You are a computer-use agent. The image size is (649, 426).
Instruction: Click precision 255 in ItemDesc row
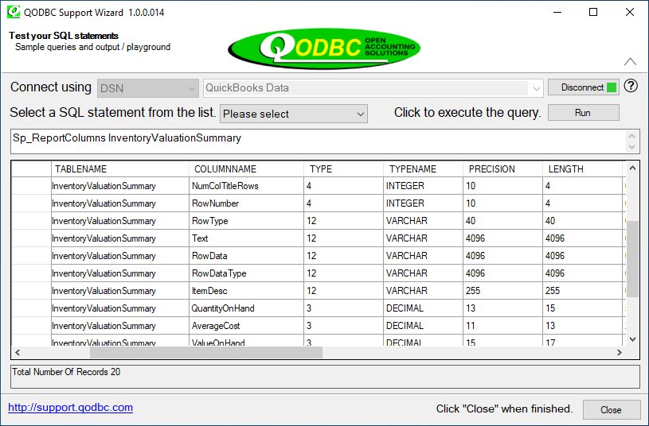[x=502, y=291]
